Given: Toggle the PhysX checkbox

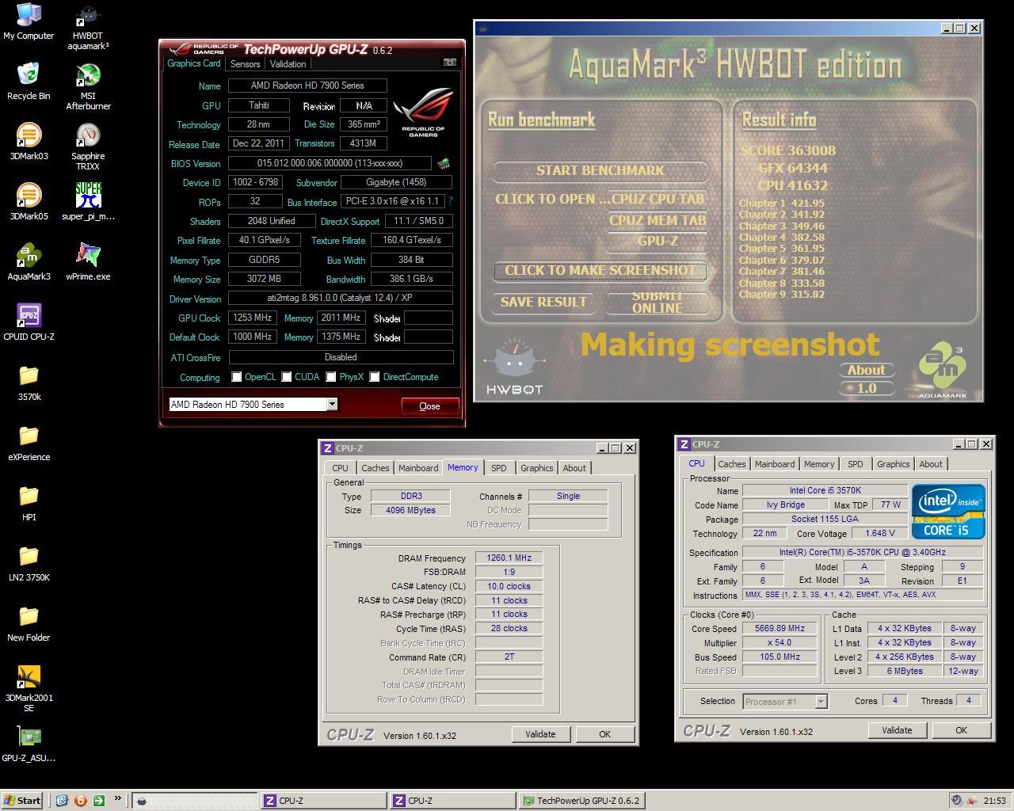Looking at the screenshot, I should point(330,377).
